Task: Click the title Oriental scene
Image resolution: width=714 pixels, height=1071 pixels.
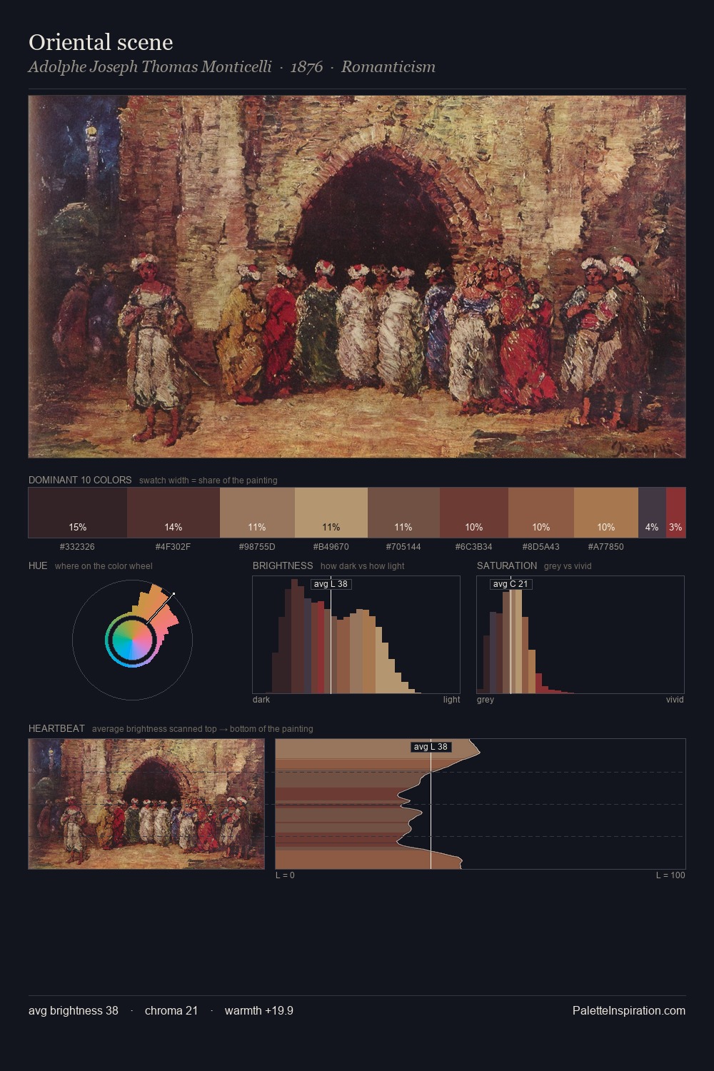Action: point(101,42)
